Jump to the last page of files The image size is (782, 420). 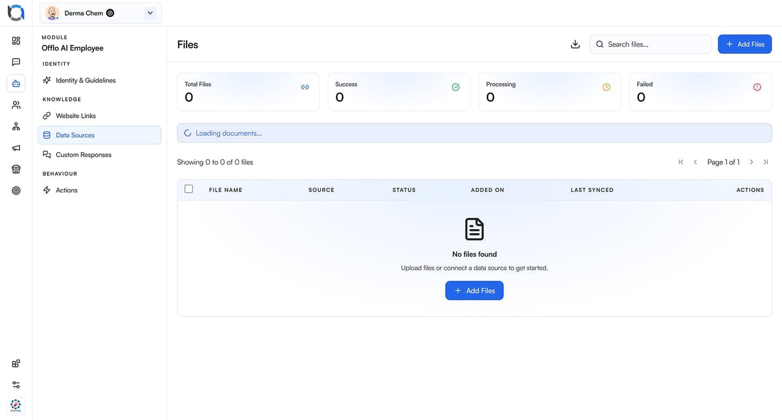click(766, 162)
